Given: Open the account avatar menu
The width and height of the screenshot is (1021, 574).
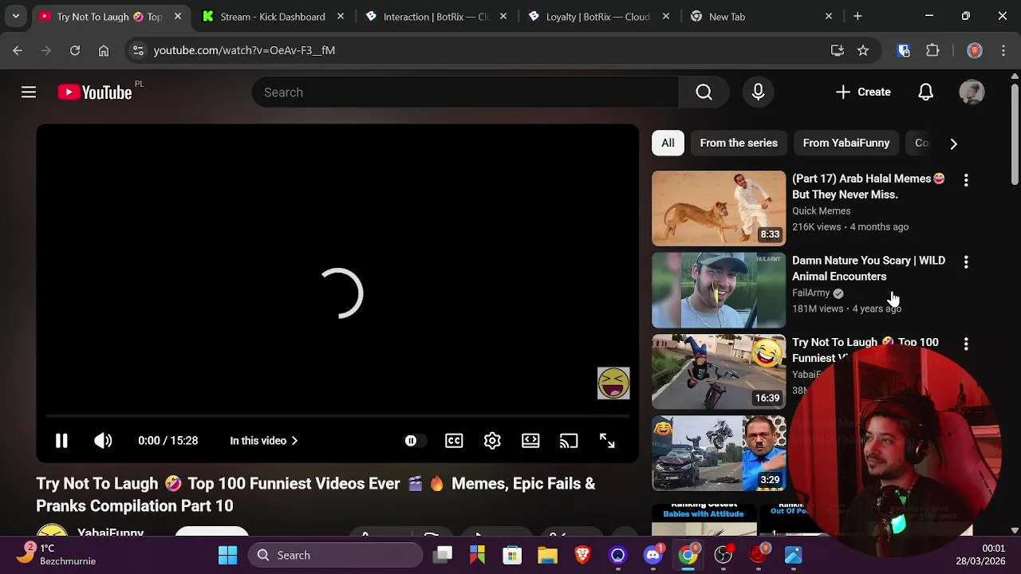Looking at the screenshot, I should [x=972, y=92].
